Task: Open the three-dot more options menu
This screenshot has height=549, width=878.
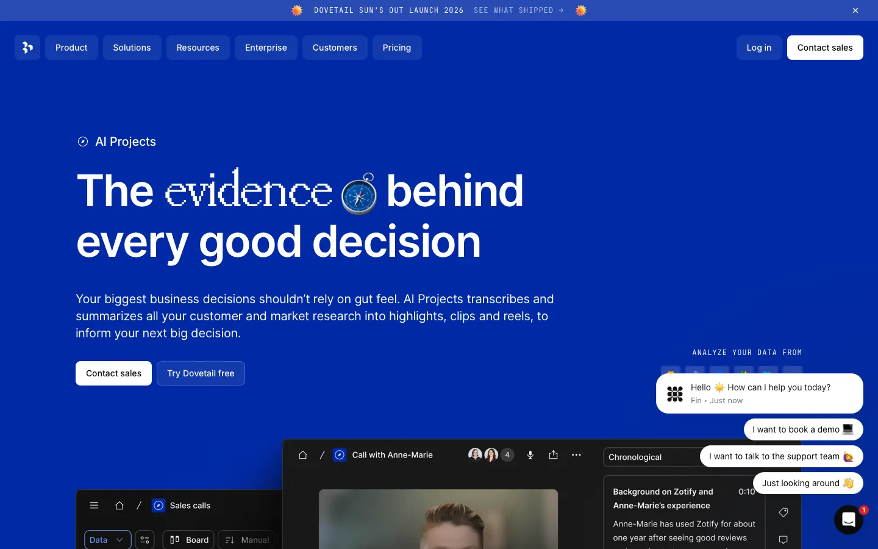Action: [576, 455]
